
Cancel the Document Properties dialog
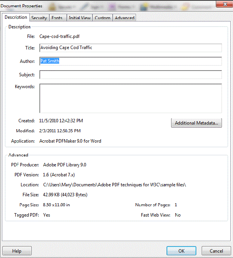click(x=216, y=251)
